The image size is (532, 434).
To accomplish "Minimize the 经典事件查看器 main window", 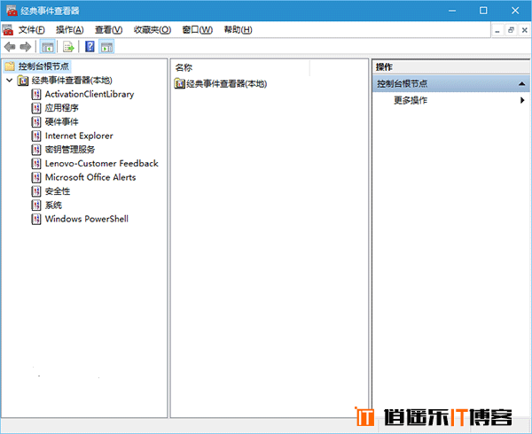I will pyautogui.click(x=452, y=11).
